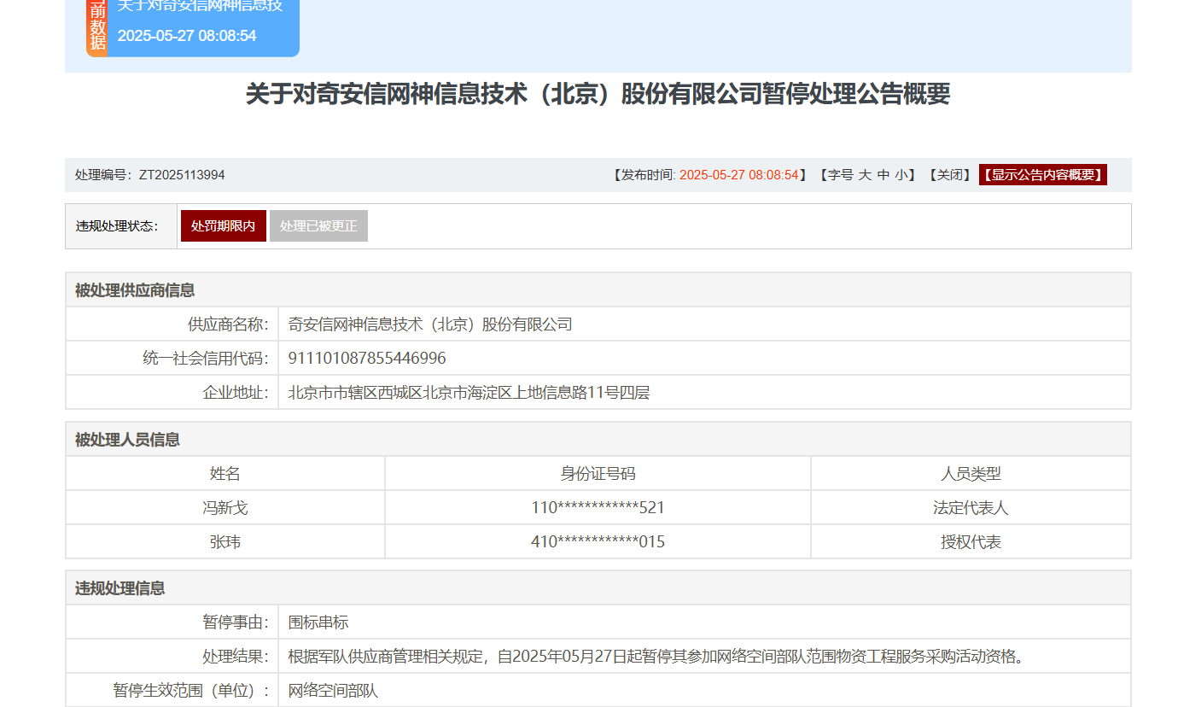Click the 姓名 column header

tap(225, 473)
